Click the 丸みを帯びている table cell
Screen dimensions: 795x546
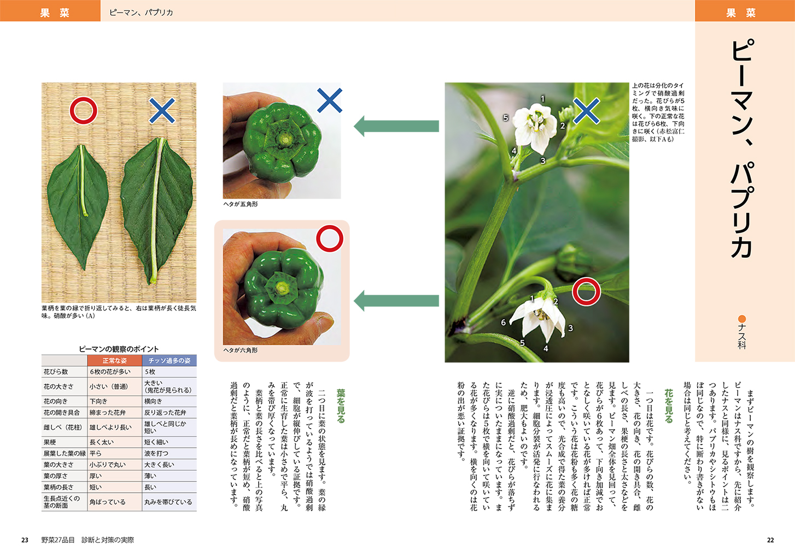coord(168,502)
